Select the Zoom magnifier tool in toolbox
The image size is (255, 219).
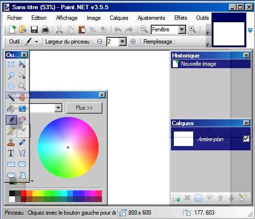22,87
